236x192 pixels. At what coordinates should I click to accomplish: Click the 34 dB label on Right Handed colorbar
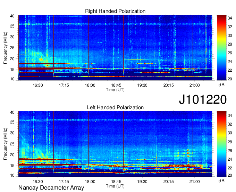230,18
